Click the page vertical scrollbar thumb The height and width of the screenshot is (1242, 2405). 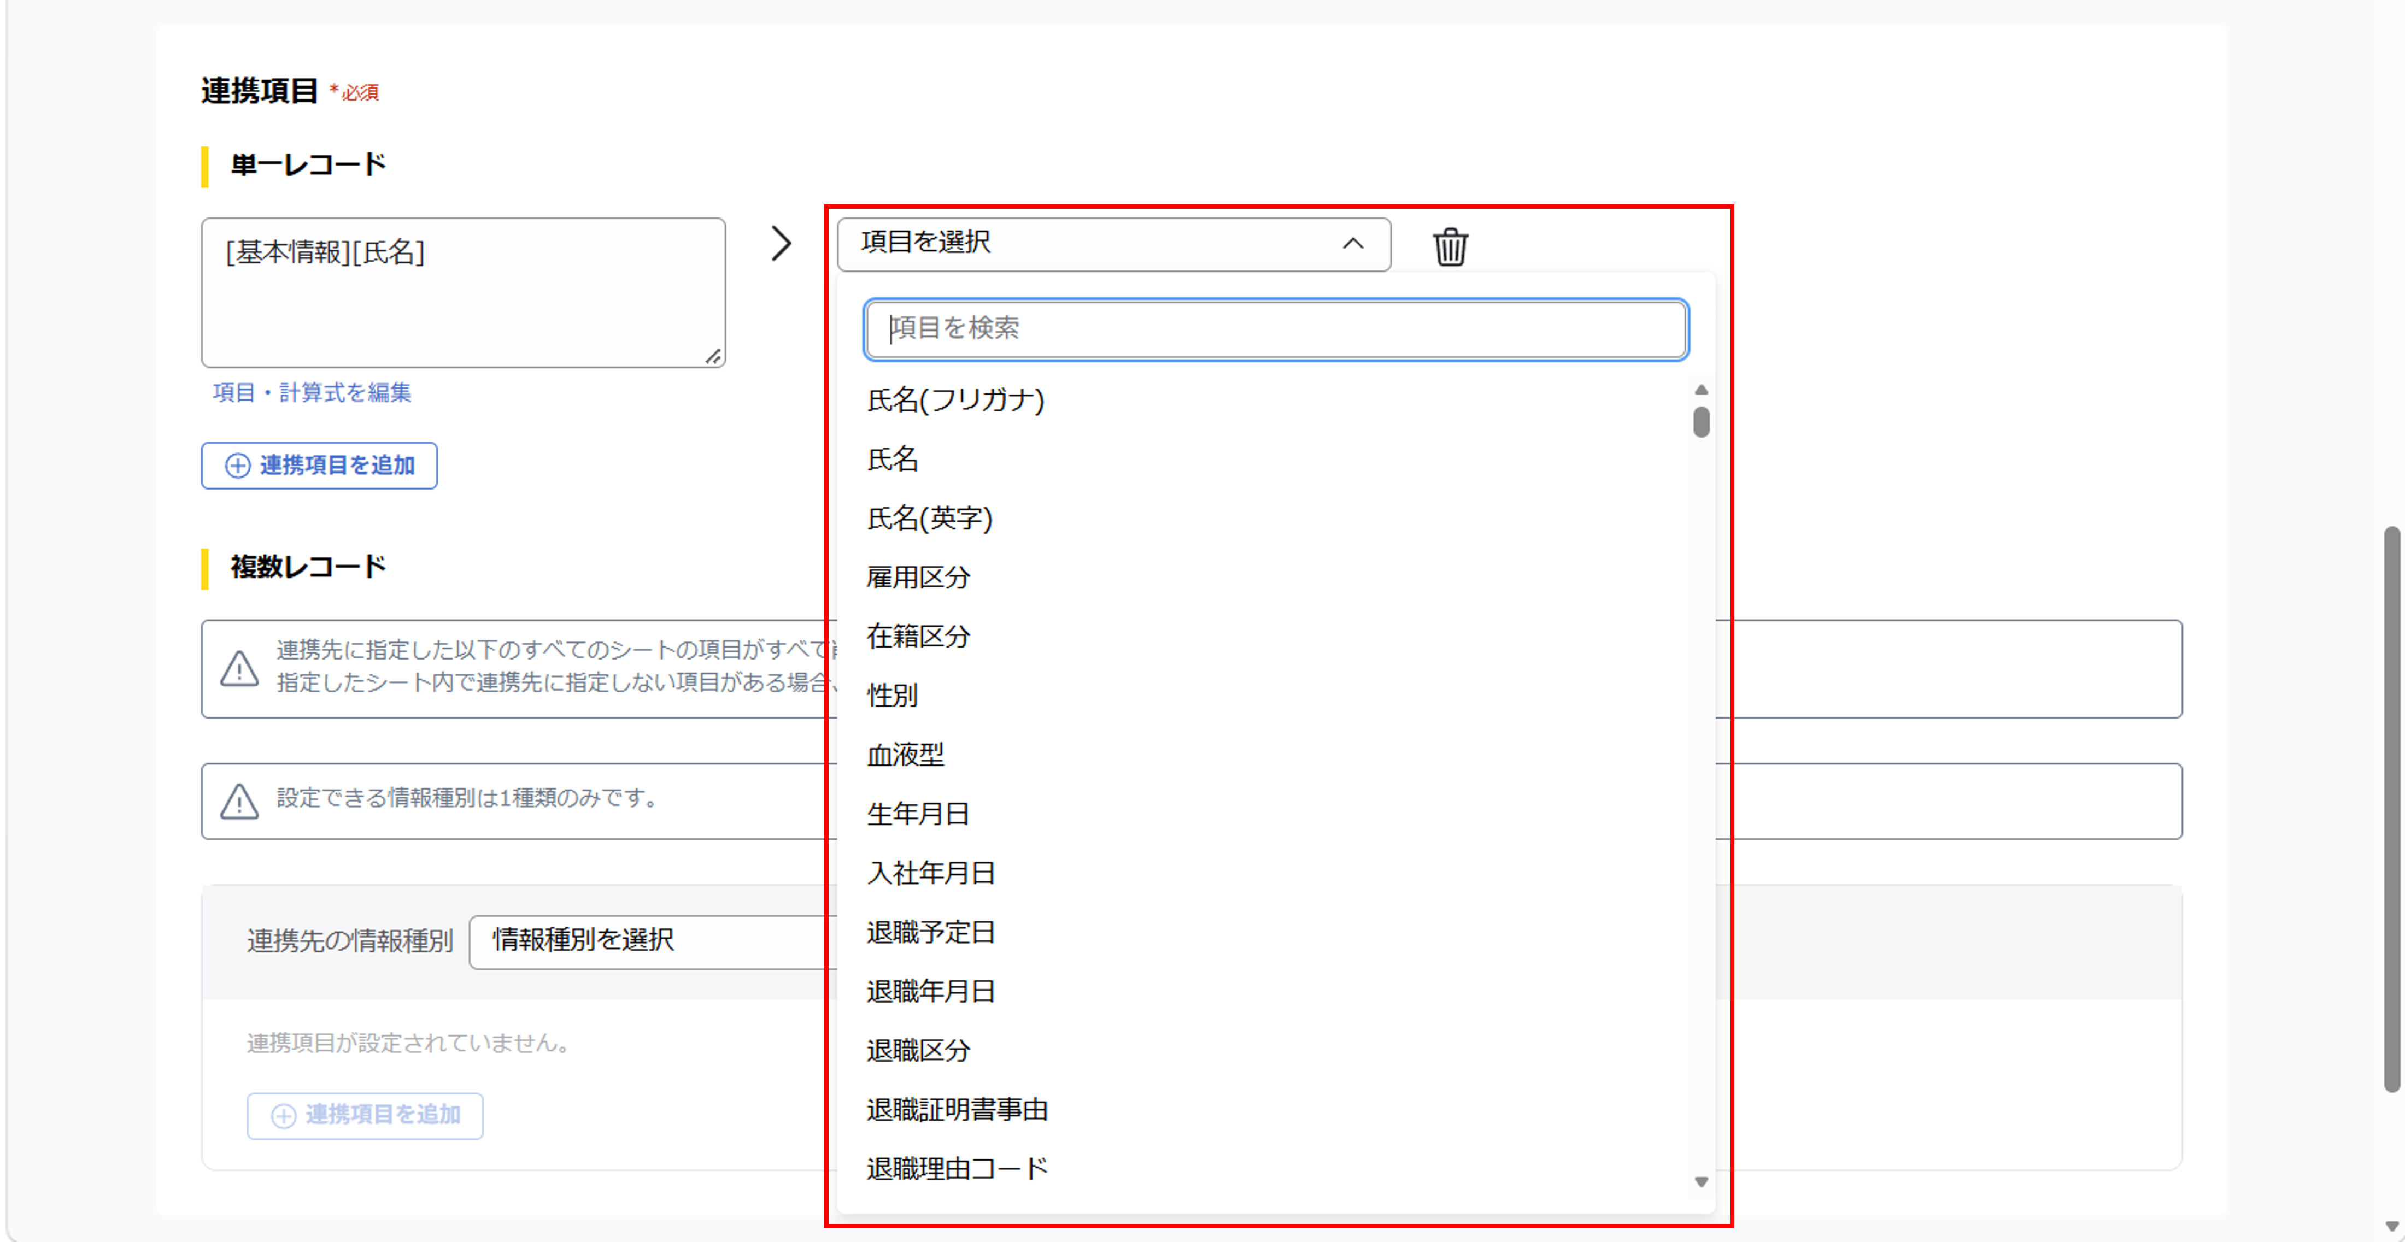point(2391,808)
